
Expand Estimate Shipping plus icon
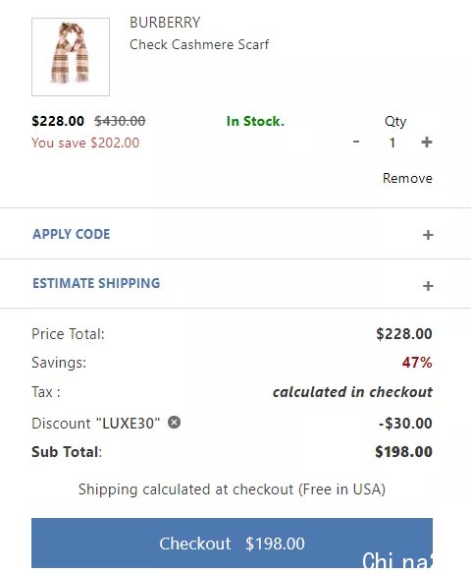[428, 286]
